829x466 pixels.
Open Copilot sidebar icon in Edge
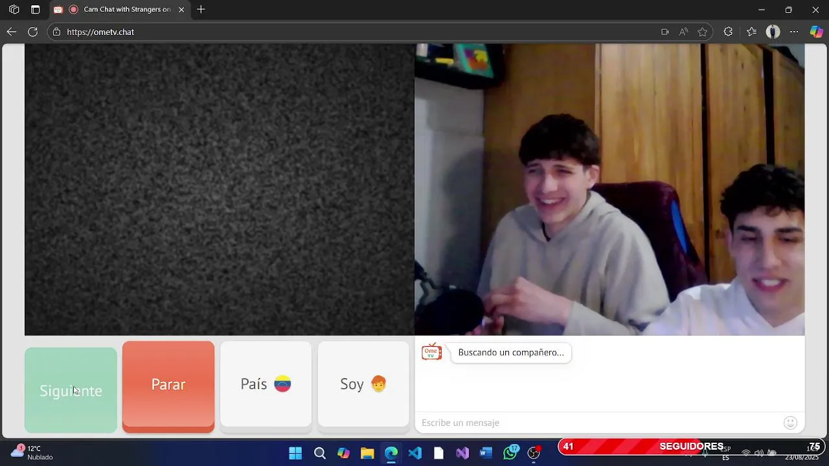click(x=816, y=32)
